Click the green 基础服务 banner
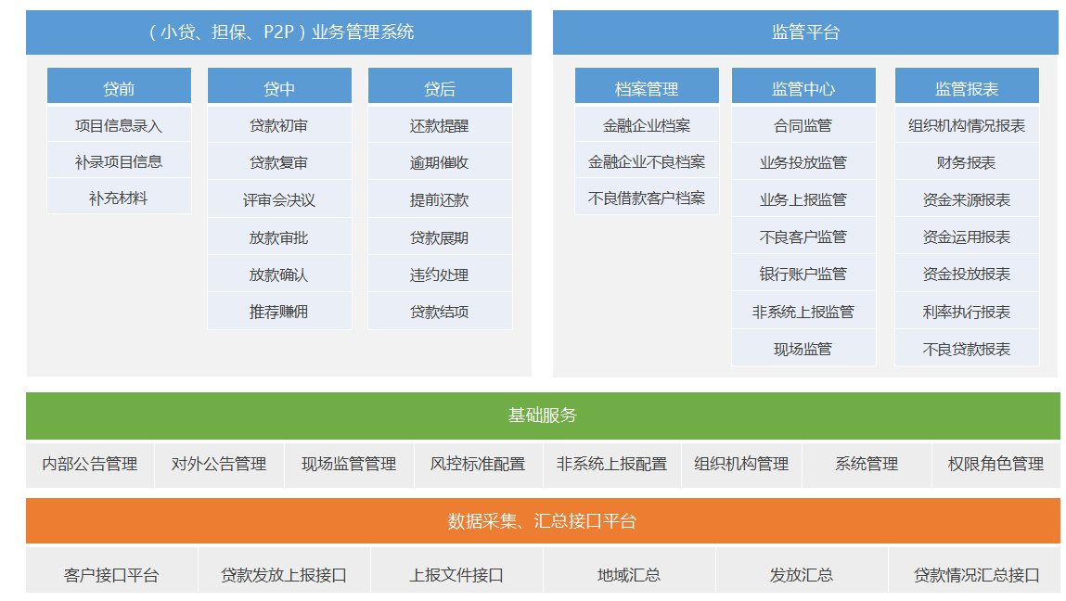Screen dimensions: 1066x601 pos(543,415)
